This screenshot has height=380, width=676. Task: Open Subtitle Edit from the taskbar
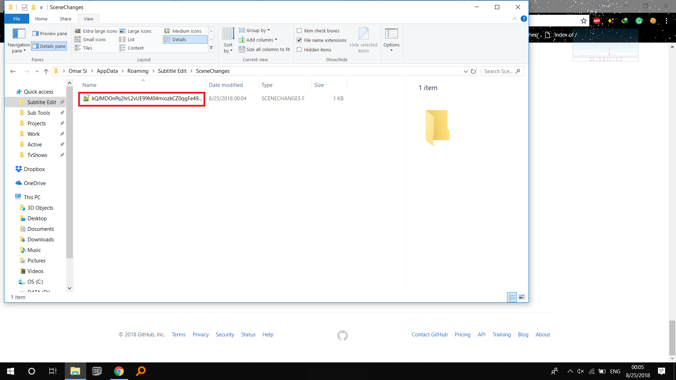(x=97, y=371)
